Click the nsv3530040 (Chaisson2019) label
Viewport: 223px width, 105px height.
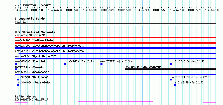(x=34, y=72)
